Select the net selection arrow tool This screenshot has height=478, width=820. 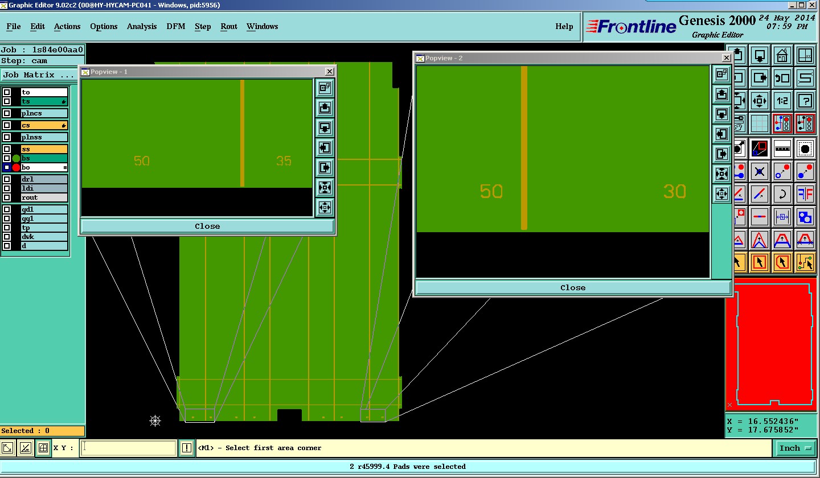(x=805, y=262)
